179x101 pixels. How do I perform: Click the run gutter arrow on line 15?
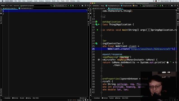click(x=99, y=24)
